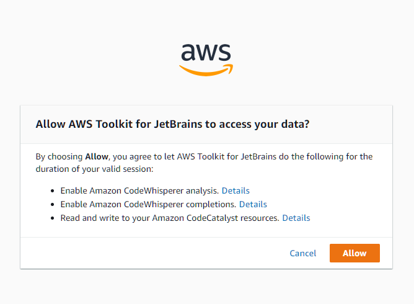Open Details for CodeWhisperer analysis
The width and height of the screenshot is (414, 304).
click(x=236, y=190)
